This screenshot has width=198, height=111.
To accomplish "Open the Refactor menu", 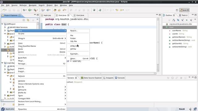I will click(x=23, y=5).
